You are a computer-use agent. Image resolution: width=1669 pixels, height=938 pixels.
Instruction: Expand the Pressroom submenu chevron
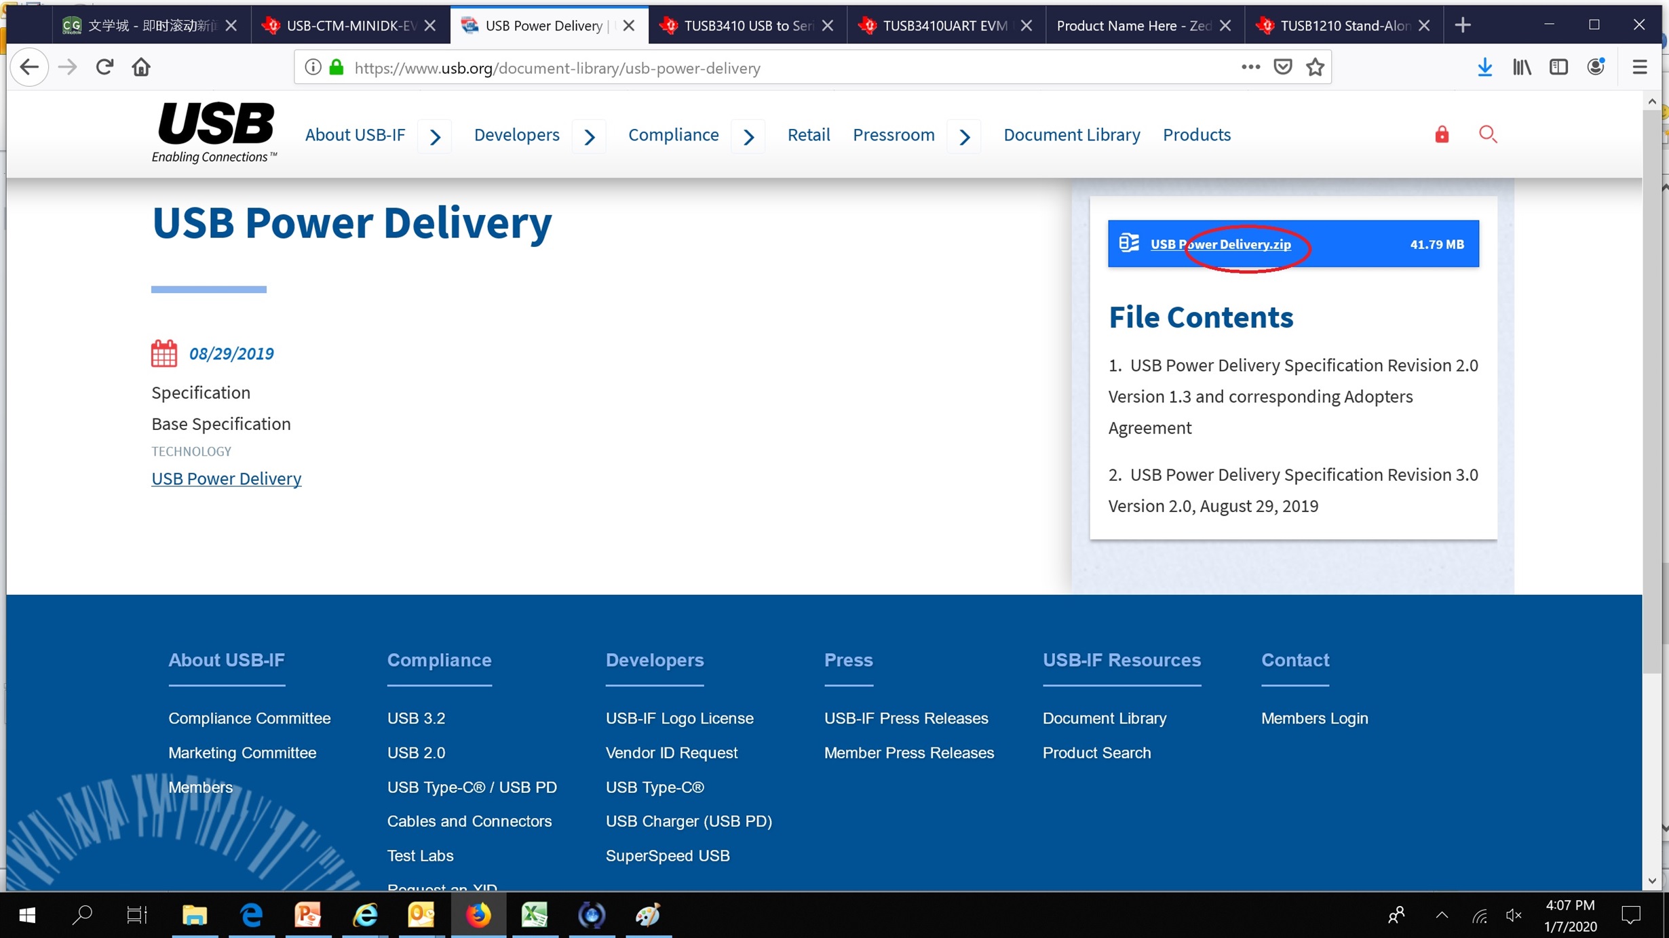pyautogui.click(x=964, y=136)
